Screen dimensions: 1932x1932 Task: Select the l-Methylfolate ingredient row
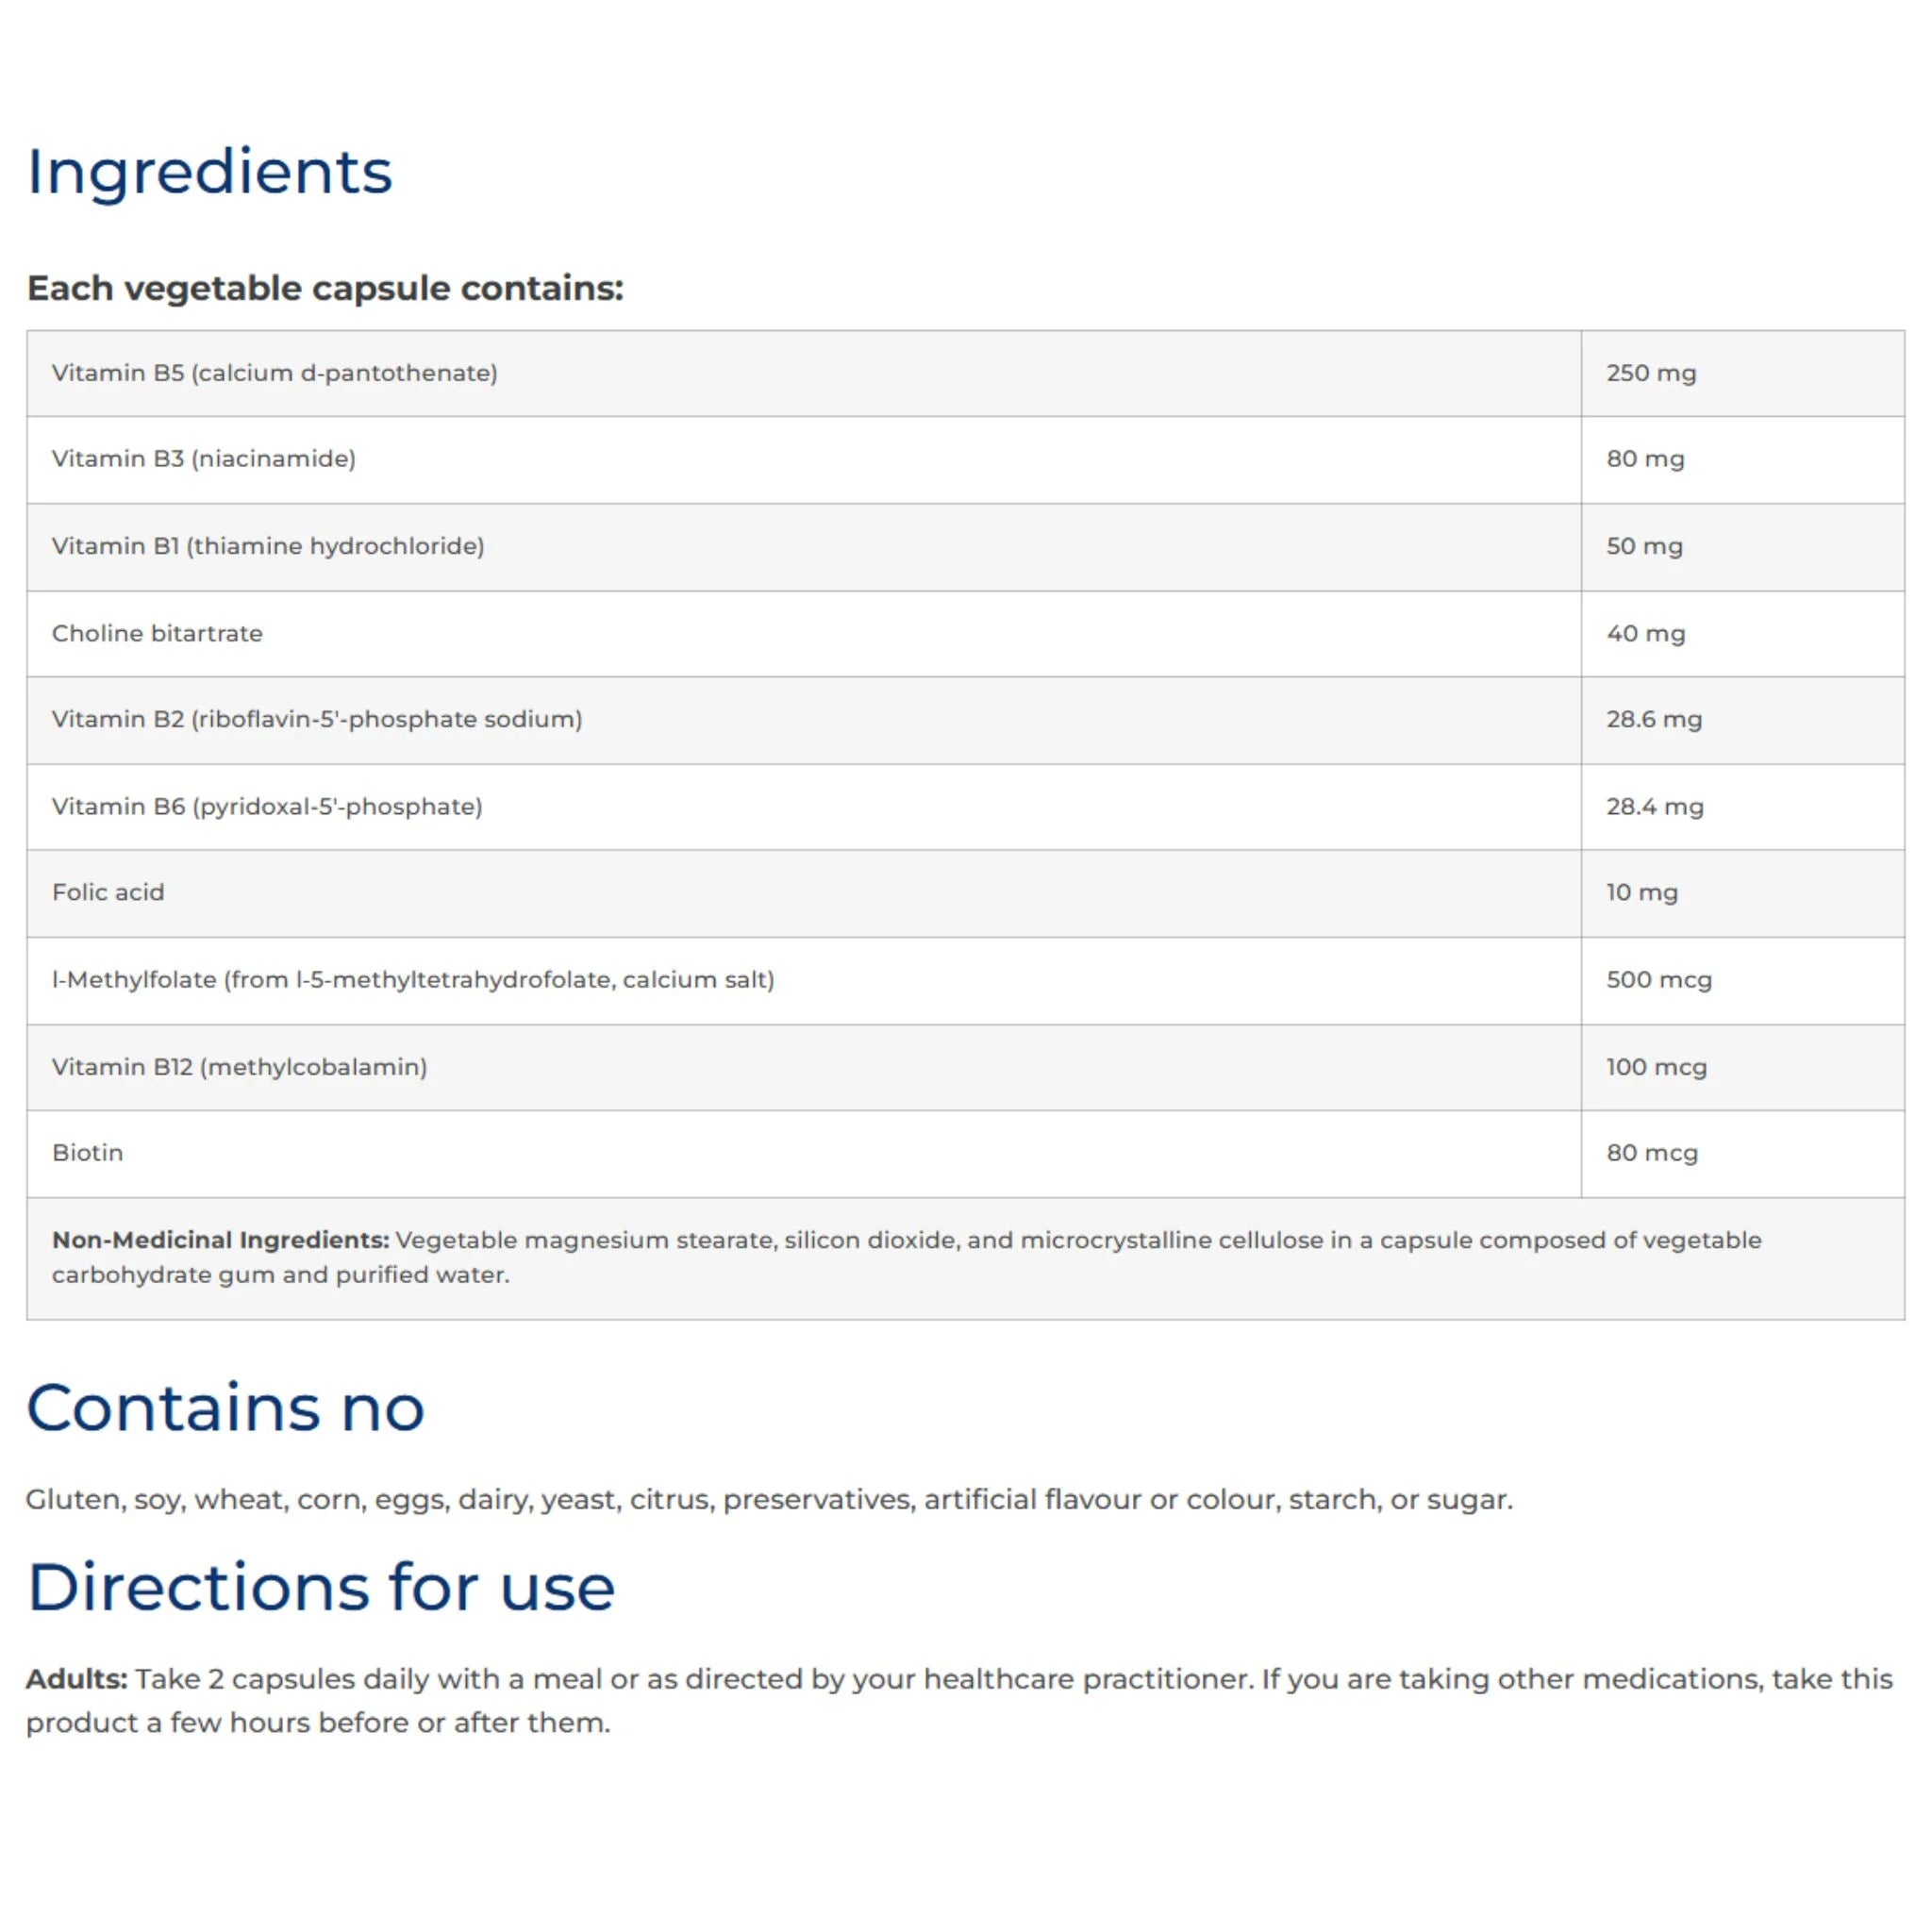[x=965, y=980]
